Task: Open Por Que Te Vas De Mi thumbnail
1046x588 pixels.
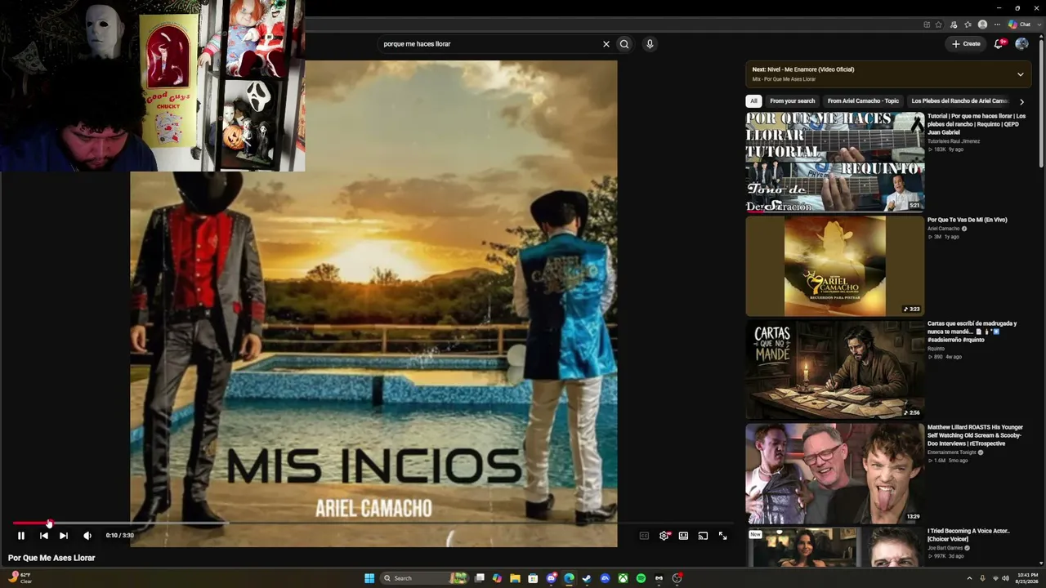Action: point(835,265)
